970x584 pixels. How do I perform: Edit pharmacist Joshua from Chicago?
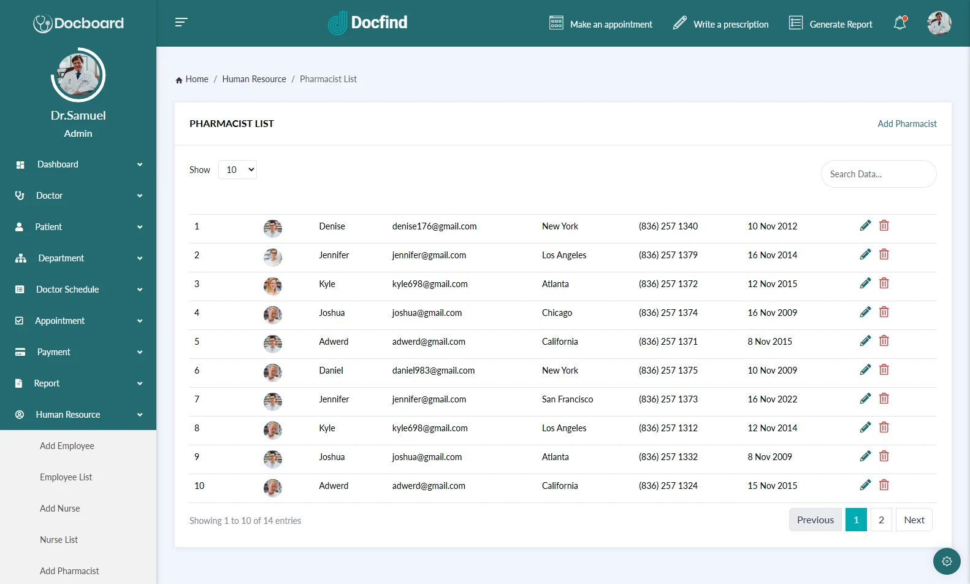[x=865, y=312]
